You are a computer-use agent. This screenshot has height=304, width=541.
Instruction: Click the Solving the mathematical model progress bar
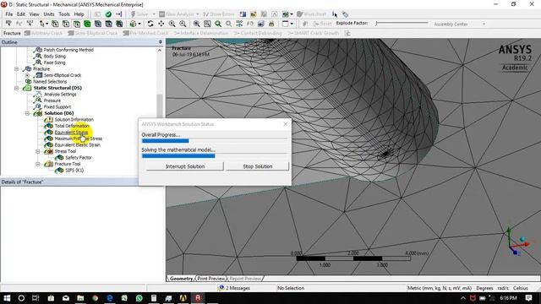pyautogui.click(x=214, y=155)
